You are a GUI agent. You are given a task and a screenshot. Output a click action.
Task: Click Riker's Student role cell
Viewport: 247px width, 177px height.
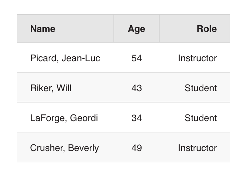tap(201, 88)
